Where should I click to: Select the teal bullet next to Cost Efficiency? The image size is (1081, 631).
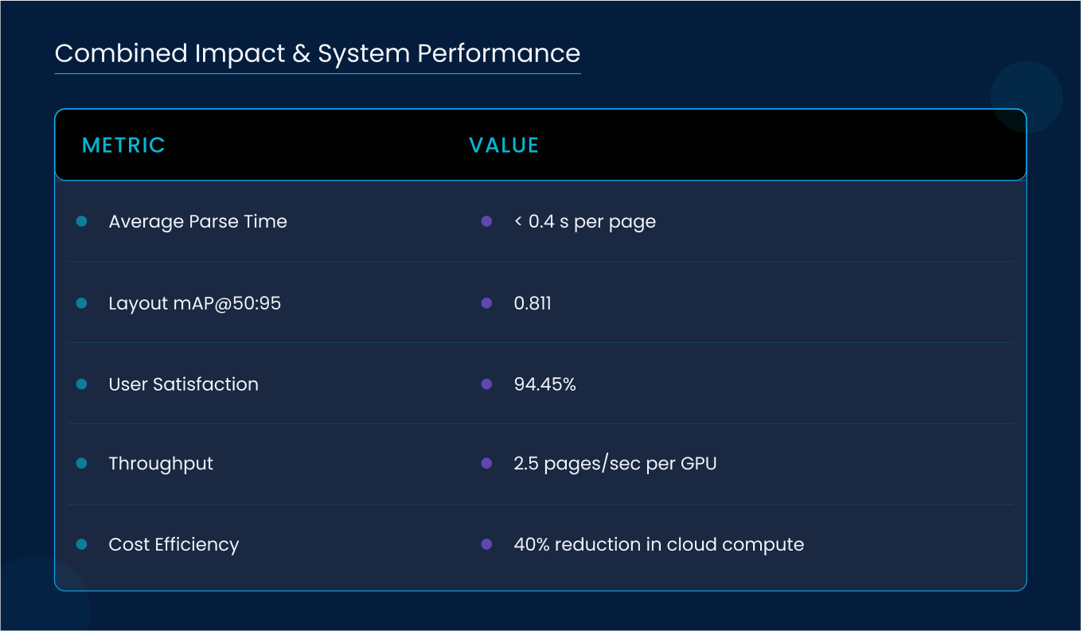click(81, 544)
